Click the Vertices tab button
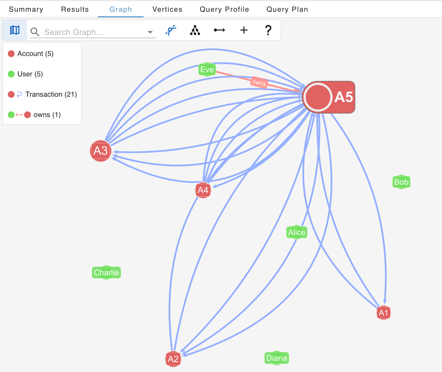Image resolution: width=442 pixels, height=372 pixels. click(167, 9)
